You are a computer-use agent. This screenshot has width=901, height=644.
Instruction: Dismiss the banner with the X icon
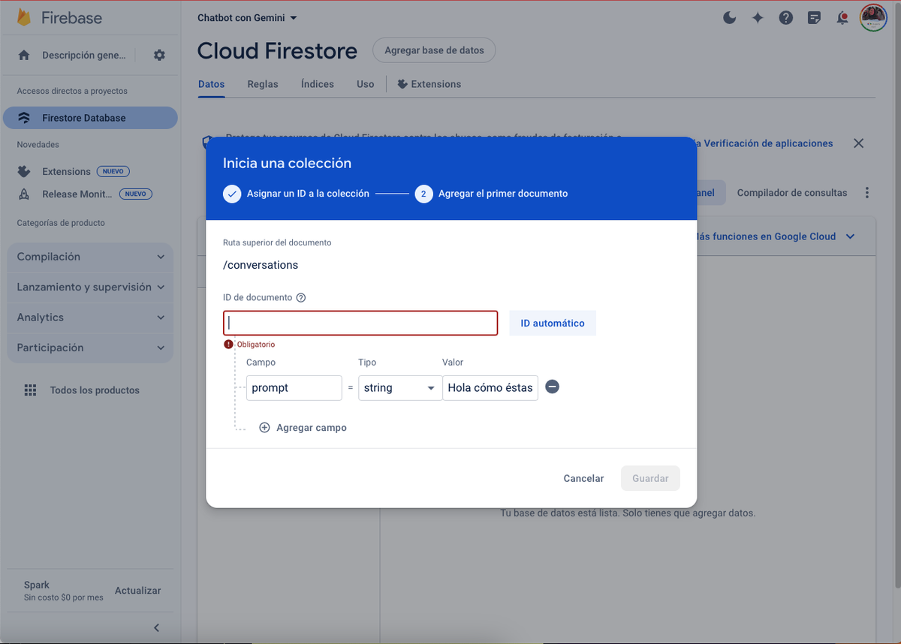pyautogui.click(x=859, y=143)
